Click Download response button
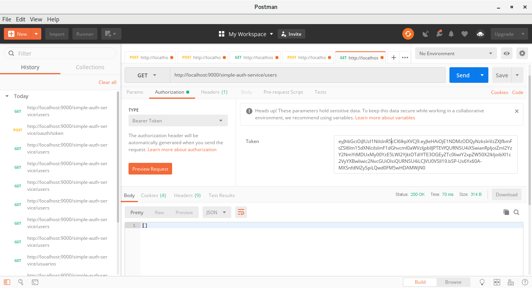 click(507, 194)
